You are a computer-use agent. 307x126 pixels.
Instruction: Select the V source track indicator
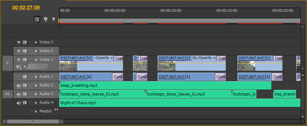pos(8,63)
